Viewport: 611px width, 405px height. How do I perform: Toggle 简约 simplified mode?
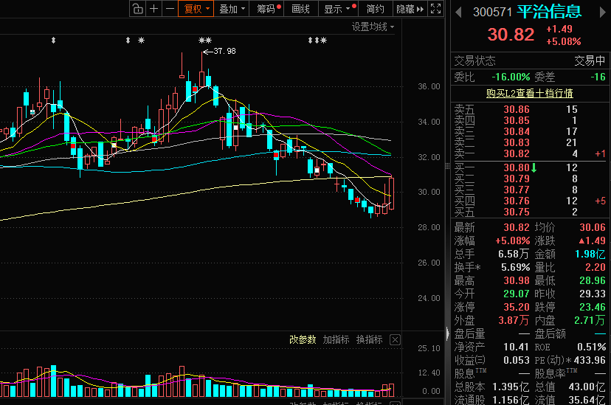point(375,9)
